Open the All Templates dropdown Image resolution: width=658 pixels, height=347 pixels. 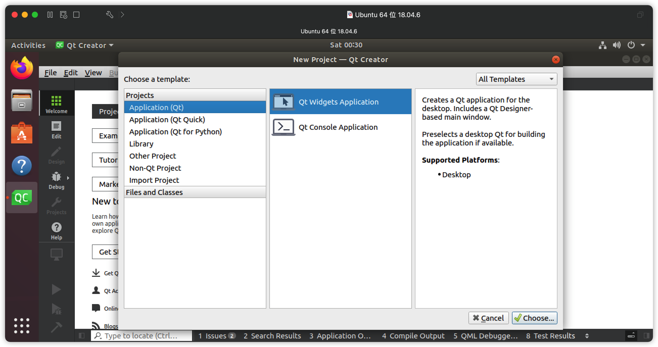pos(516,79)
